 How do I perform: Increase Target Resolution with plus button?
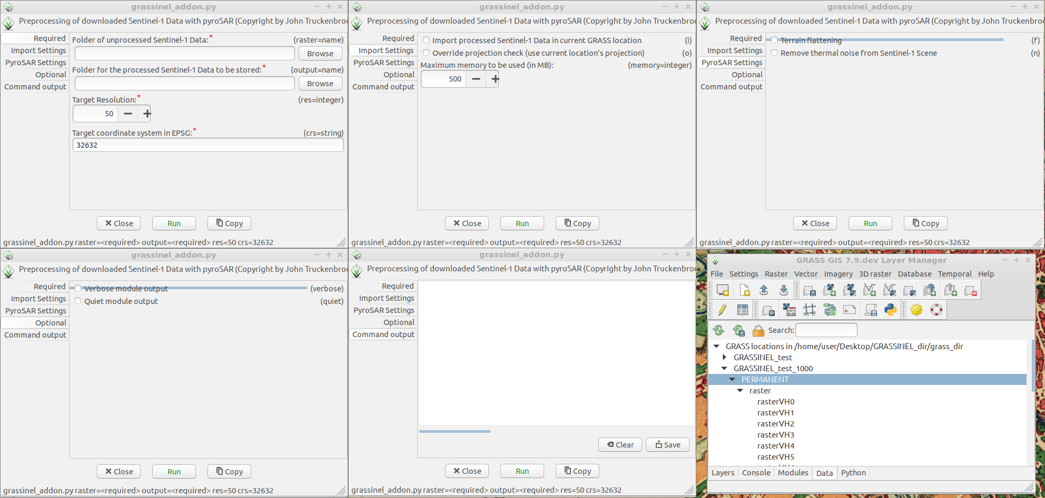click(x=147, y=114)
